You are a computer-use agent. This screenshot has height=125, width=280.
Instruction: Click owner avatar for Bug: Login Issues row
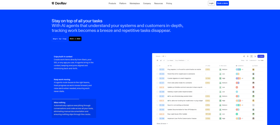[253, 114]
